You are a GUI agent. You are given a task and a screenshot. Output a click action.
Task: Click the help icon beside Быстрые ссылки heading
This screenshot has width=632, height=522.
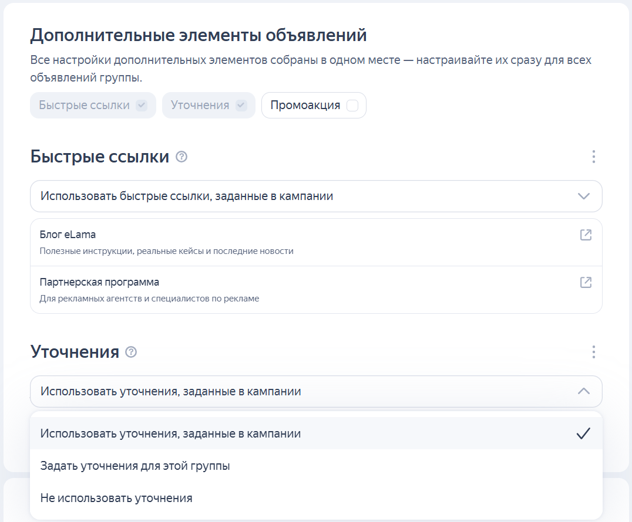pyautogui.click(x=181, y=157)
